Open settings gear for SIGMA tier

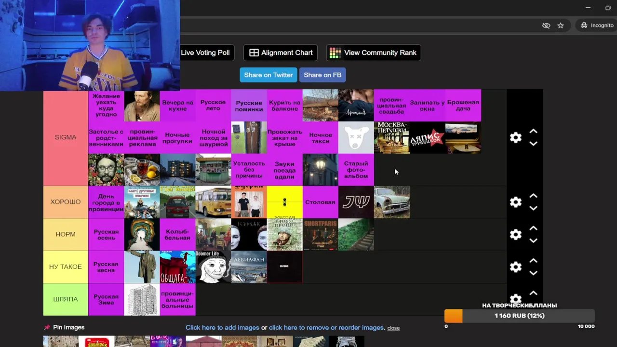tap(516, 137)
